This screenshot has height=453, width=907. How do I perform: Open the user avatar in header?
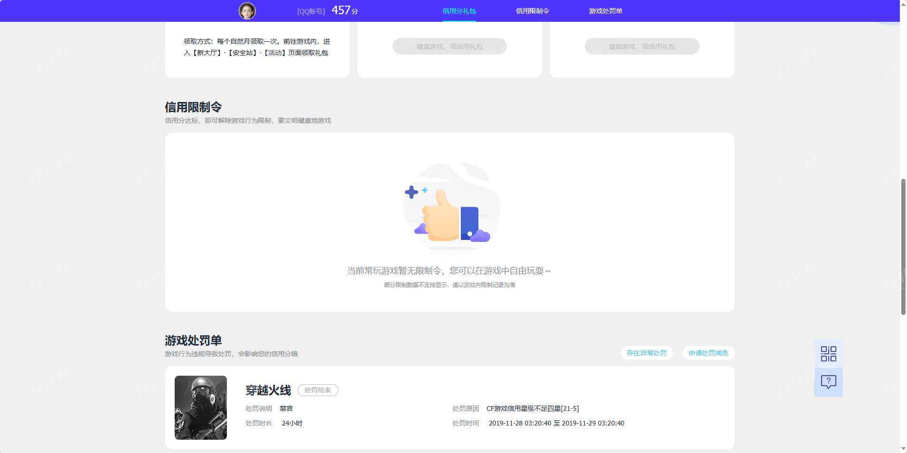247,10
